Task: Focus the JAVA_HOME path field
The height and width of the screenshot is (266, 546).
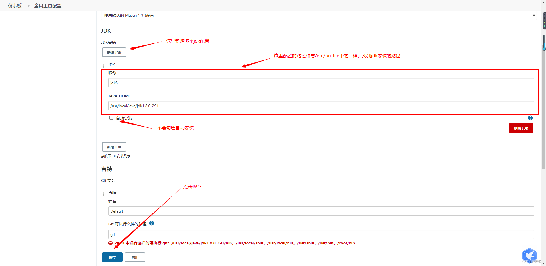Action: coord(321,106)
